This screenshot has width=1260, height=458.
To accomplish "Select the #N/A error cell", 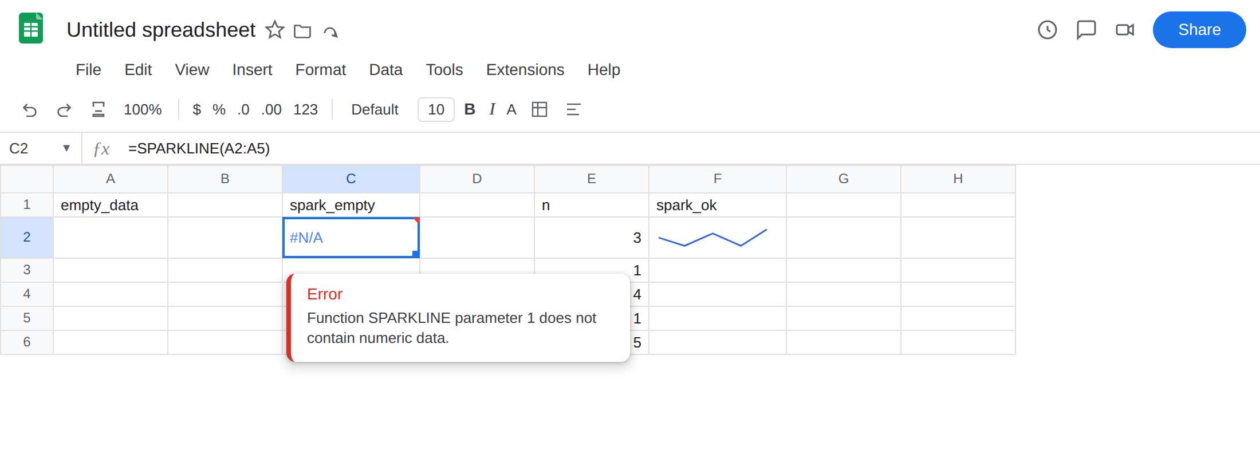I will coord(351,238).
